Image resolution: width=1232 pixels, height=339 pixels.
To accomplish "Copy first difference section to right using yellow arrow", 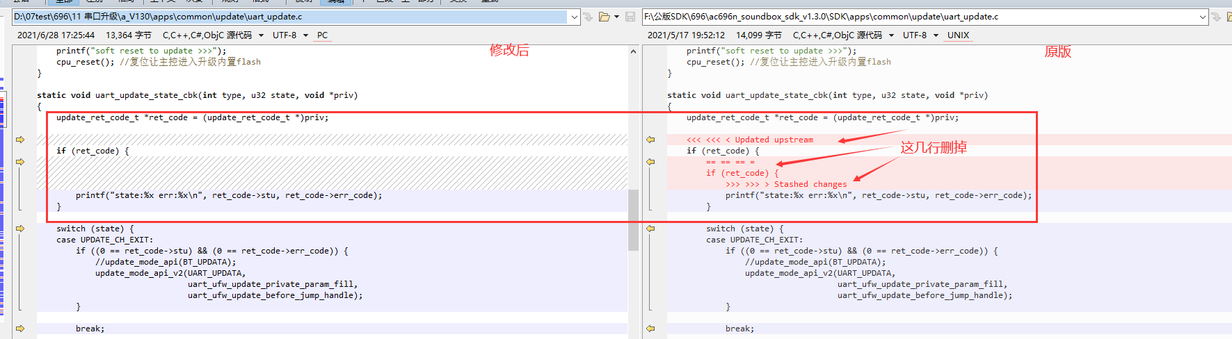I will click(x=20, y=140).
